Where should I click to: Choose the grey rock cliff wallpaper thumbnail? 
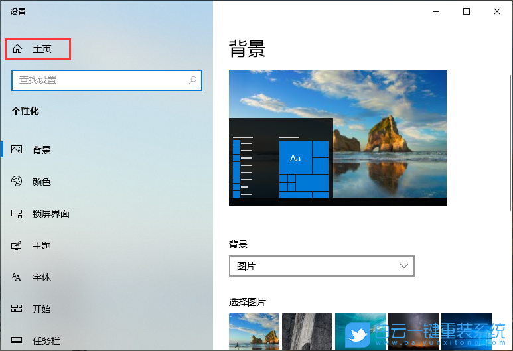tap(307, 332)
